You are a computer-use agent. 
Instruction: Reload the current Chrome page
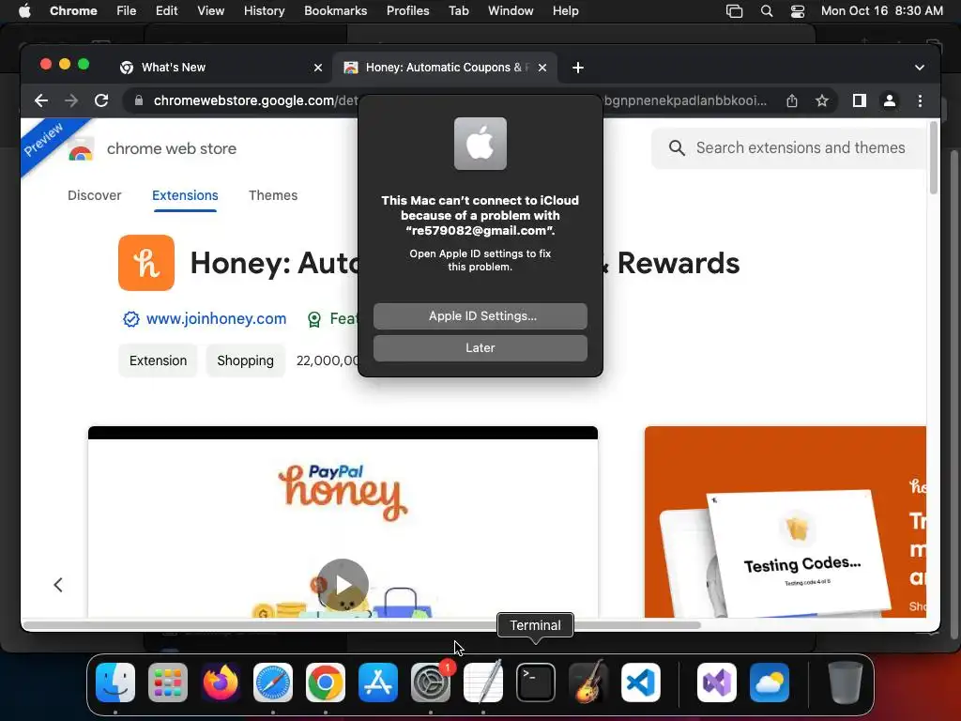click(x=101, y=100)
